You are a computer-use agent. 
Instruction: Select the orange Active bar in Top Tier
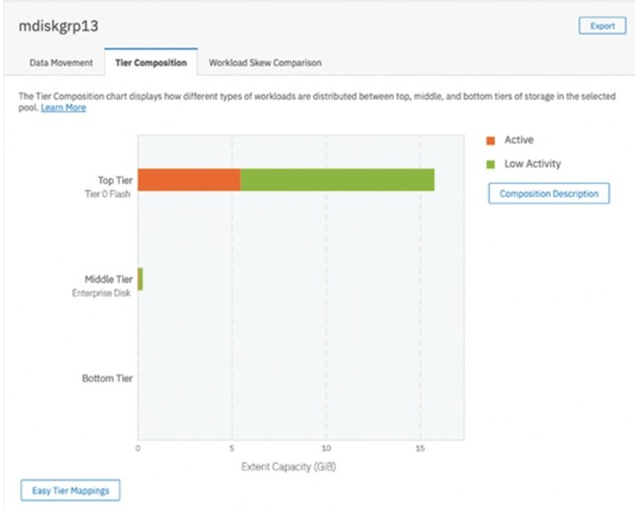189,180
